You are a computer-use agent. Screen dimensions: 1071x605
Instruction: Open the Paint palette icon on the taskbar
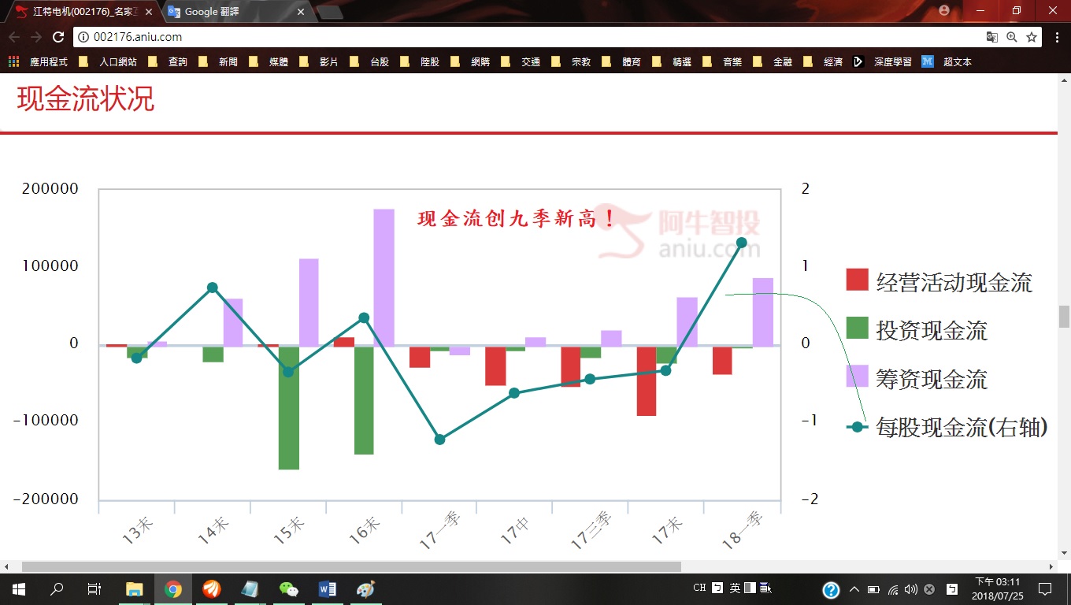[366, 588]
